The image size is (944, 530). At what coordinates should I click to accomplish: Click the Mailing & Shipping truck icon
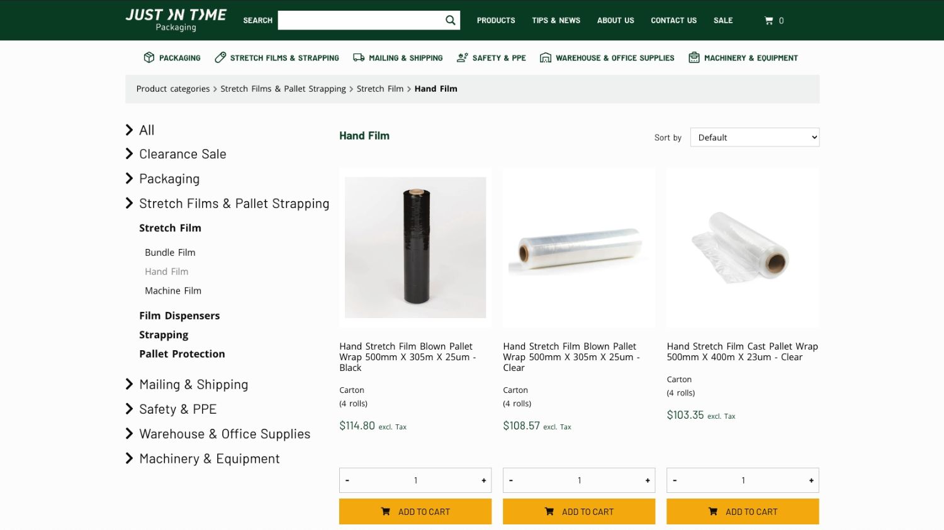tap(359, 58)
